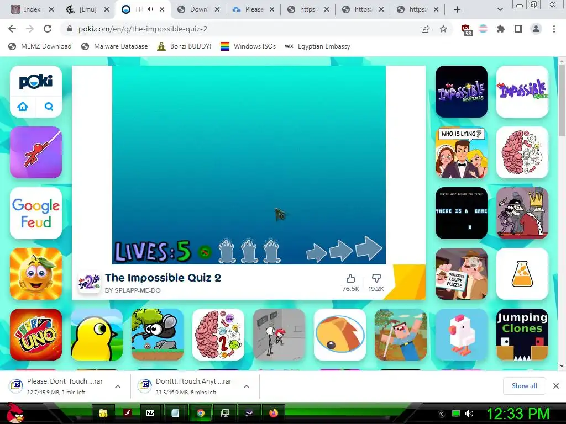This screenshot has width=566, height=424.
Task: Open Who Is Lying game
Action: click(462, 152)
